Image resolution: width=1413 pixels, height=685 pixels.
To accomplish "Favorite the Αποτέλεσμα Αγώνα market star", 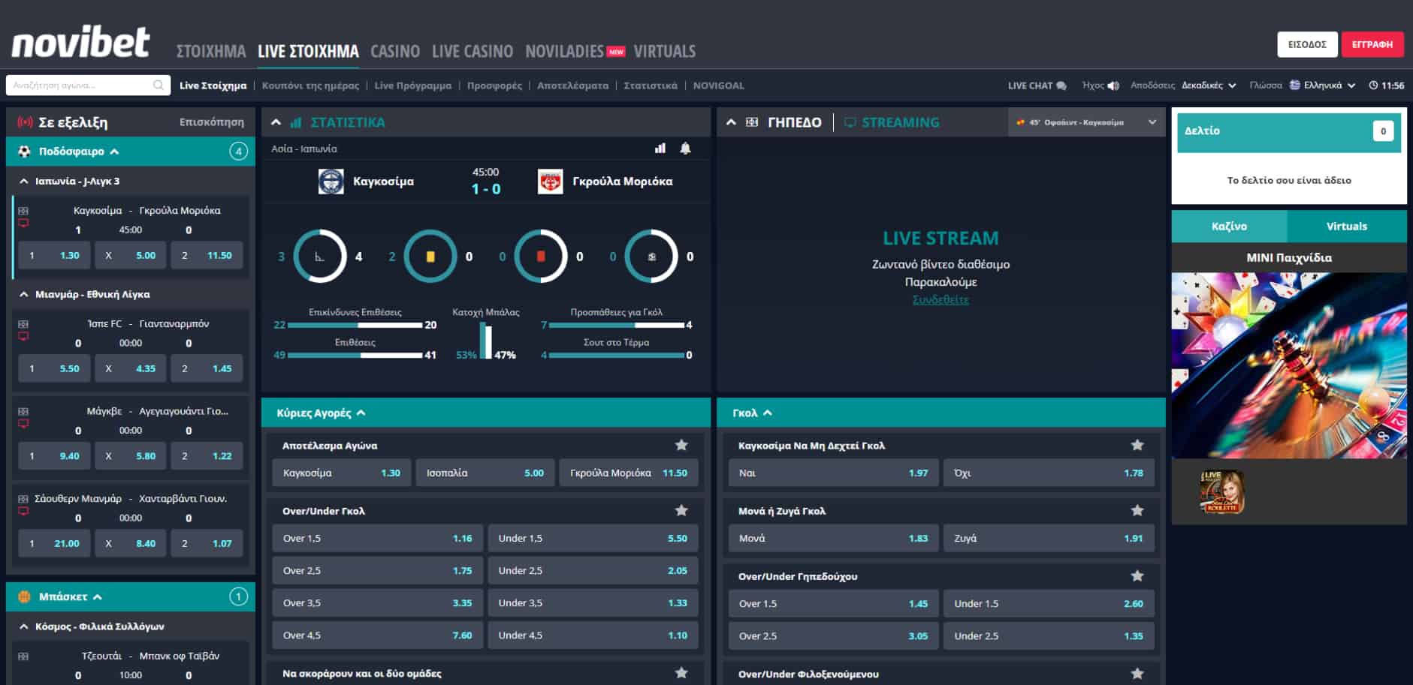I will 681,445.
